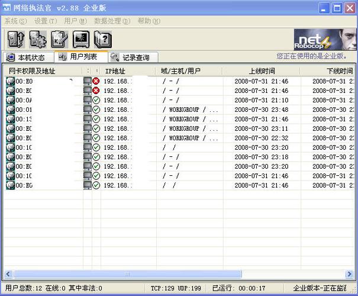Viewport: 358px width, 296px height.
Task: Click computer icon on 23:11 row
Action: click(88, 128)
